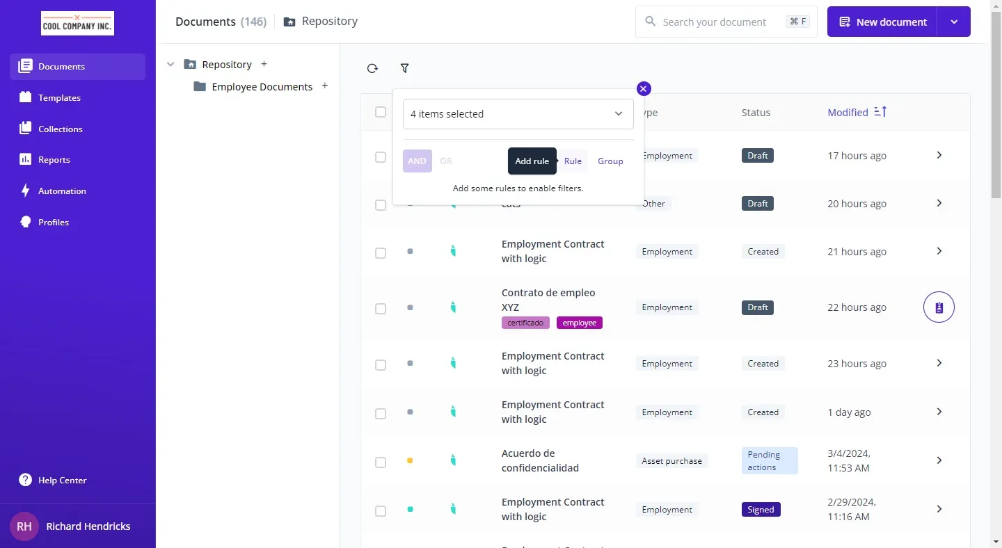1002x548 pixels.
Task: Select the Acuerdo de confidencialidad row checkbox
Action: [381, 462]
